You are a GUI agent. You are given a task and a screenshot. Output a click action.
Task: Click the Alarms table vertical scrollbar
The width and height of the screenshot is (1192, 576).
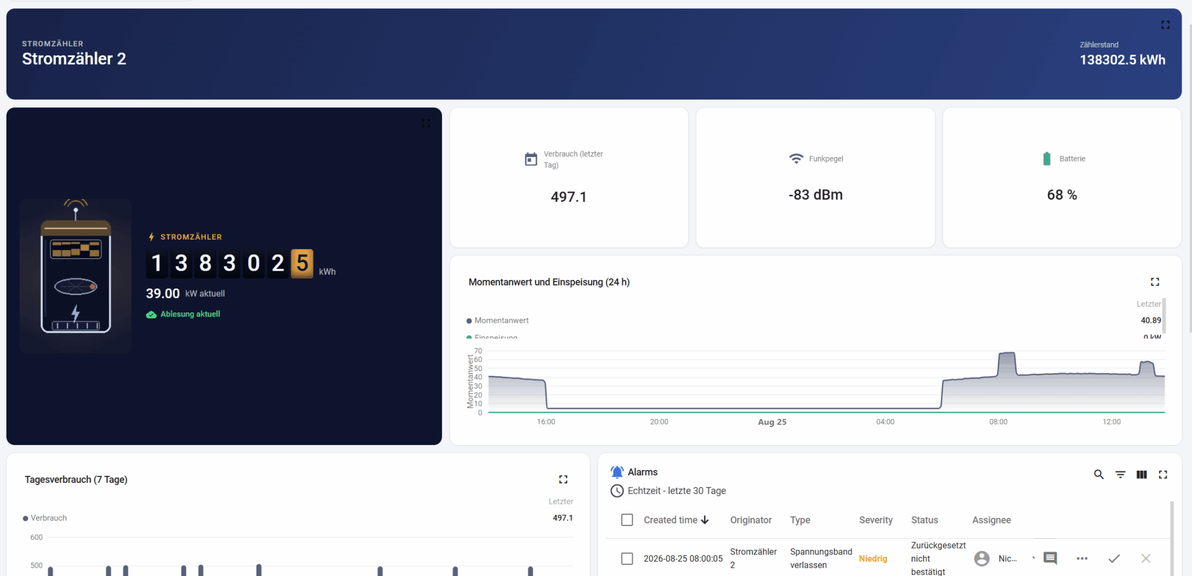click(x=1172, y=538)
